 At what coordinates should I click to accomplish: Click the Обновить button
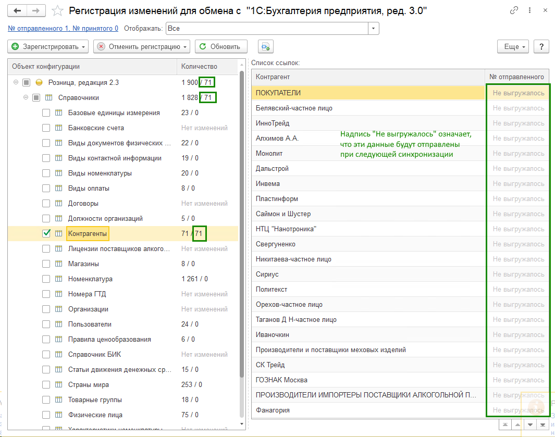(x=221, y=47)
